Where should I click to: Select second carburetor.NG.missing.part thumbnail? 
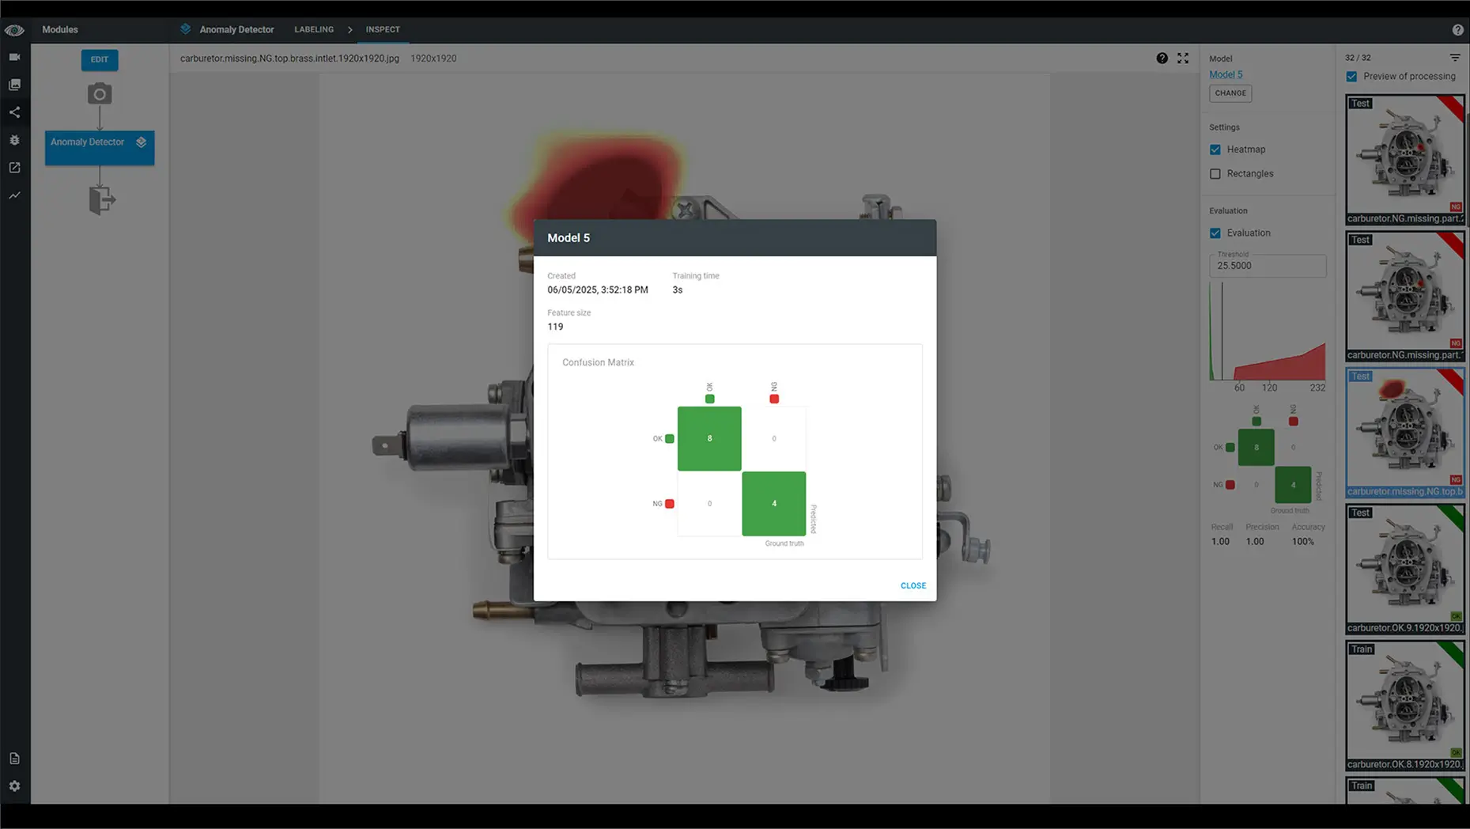(x=1405, y=297)
